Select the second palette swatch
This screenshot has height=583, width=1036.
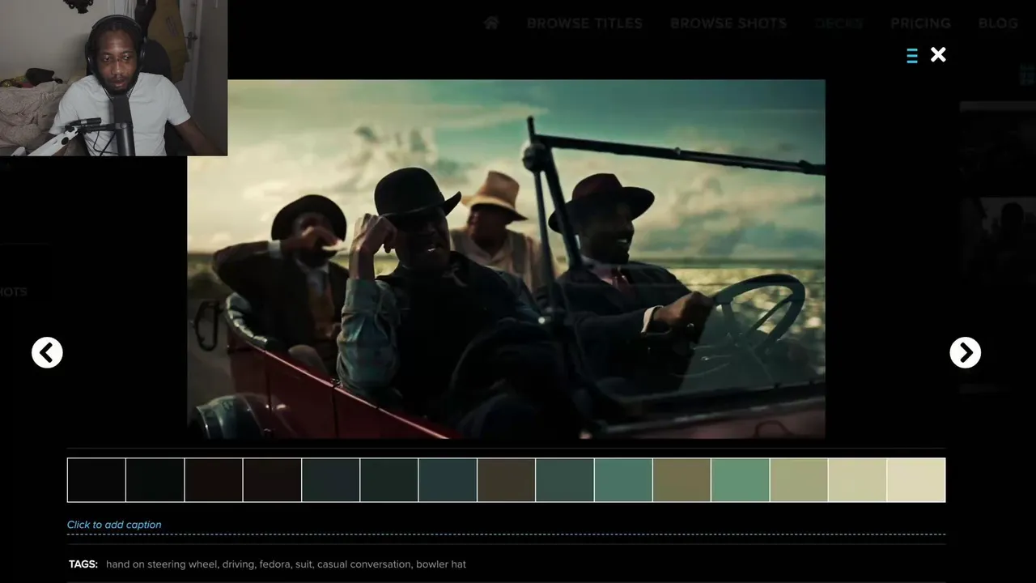(x=155, y=480)
